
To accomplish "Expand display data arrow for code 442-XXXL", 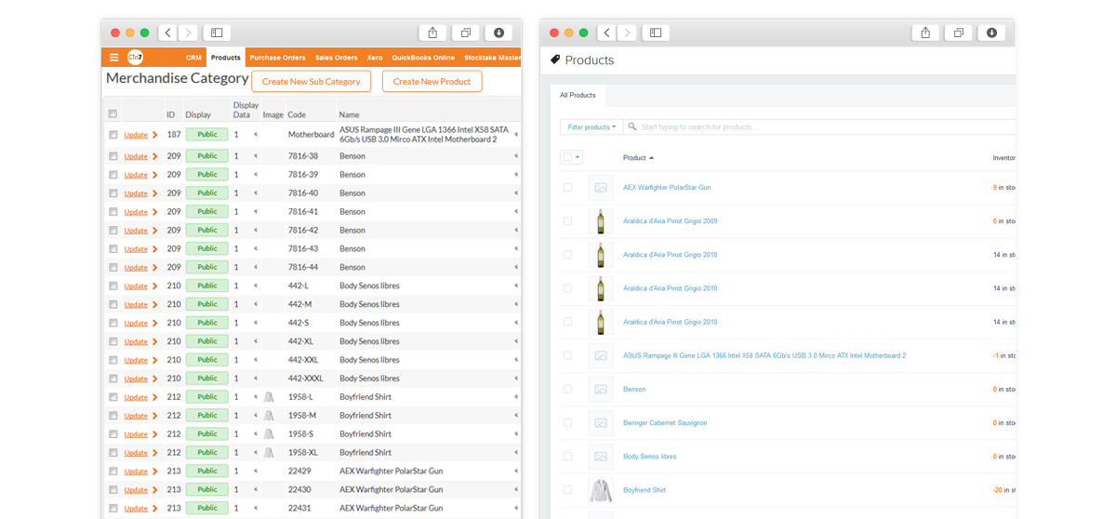I will (255, 379).
